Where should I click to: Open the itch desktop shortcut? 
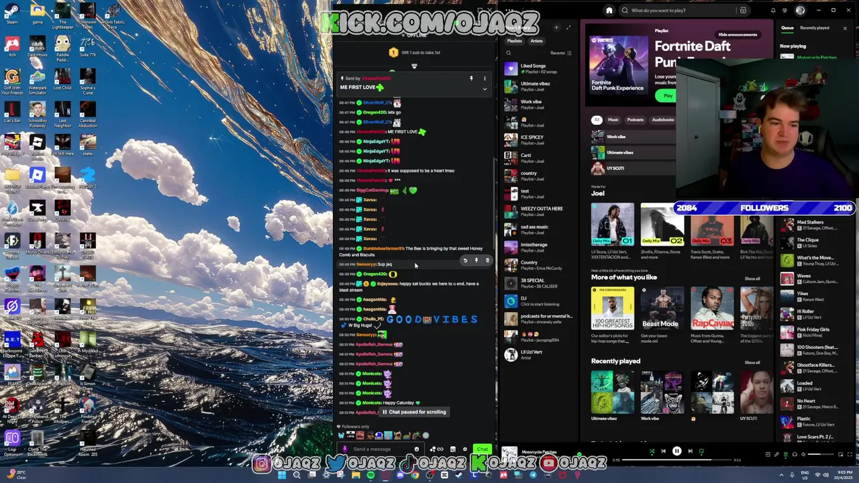tap(12, 47)
